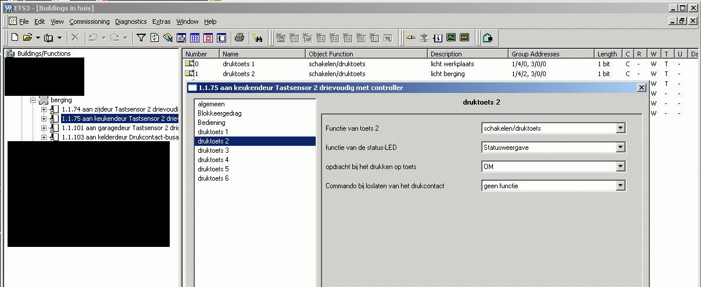Image resolution: width=701 pixels, height=287 pixels.
Task: Click the New project icon
Action: [15, 38]
